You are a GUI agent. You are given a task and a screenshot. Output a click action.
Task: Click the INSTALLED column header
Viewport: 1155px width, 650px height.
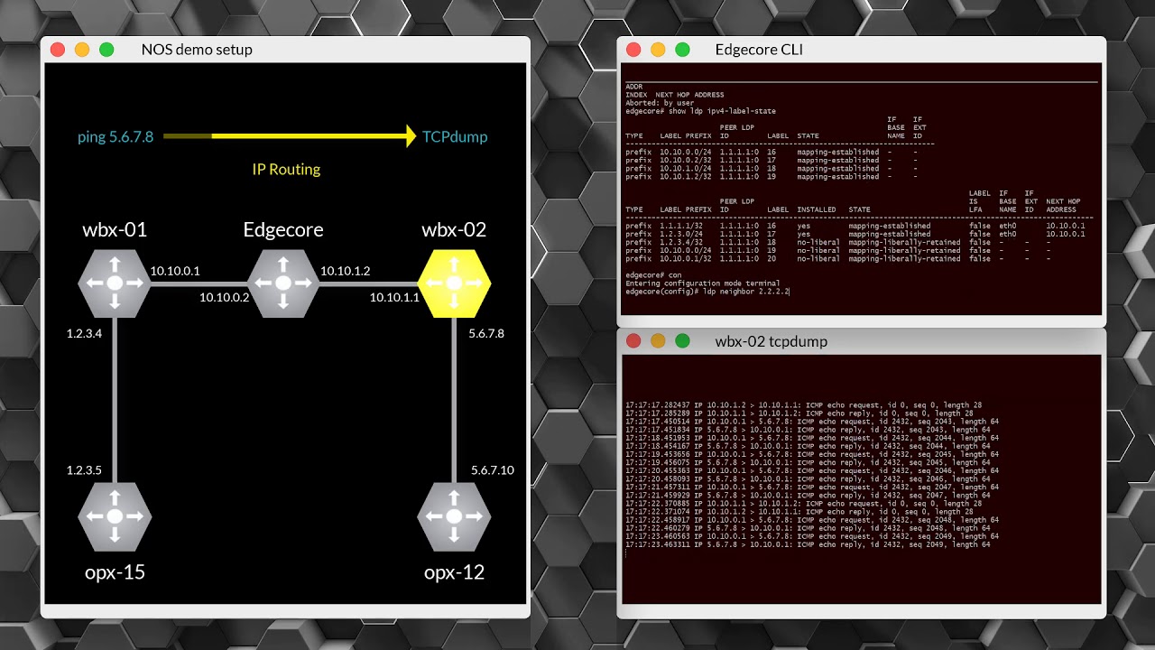pyautogui.click(x=816, y=209)
